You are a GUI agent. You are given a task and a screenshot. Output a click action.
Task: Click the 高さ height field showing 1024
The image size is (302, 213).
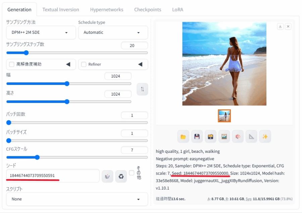click(x=118, y=94)
